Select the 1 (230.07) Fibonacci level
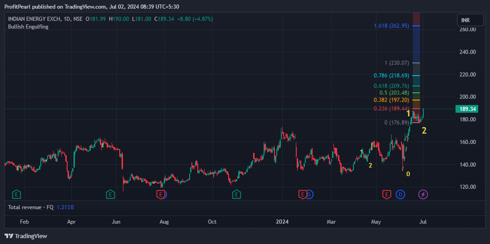 [x=397, y=63]
